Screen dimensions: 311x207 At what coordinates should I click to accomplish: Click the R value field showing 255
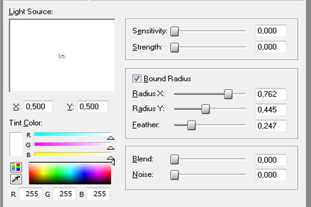tap(31, 194)
